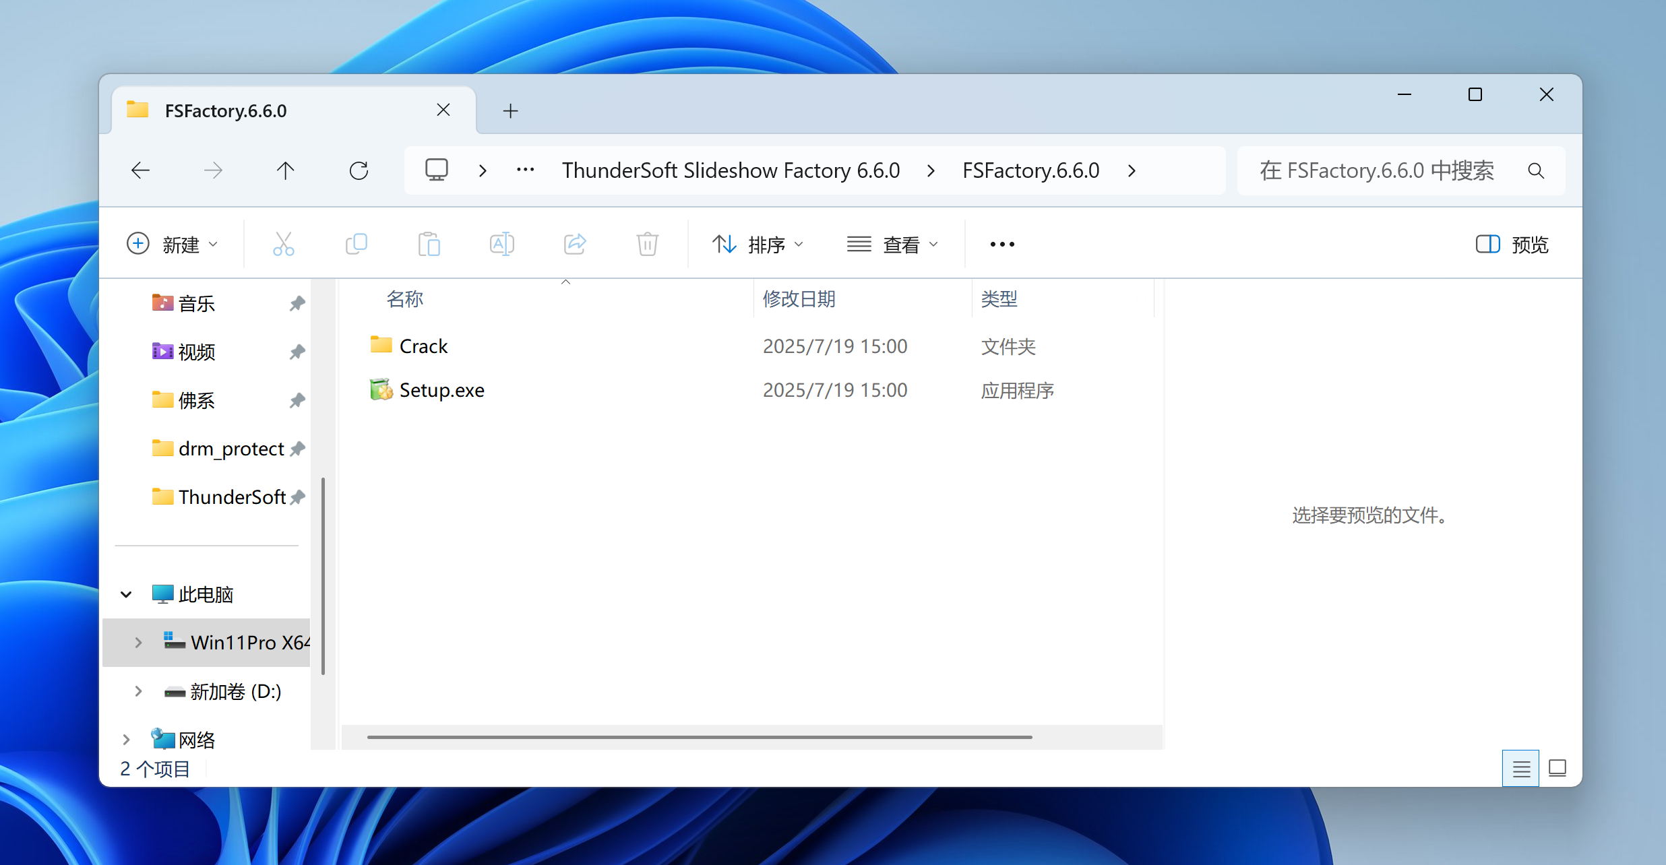This screenshot has width=1666, height=865.
Task: Click the search box for FSFactory.6.6.0
Action: coord(1376,170)
